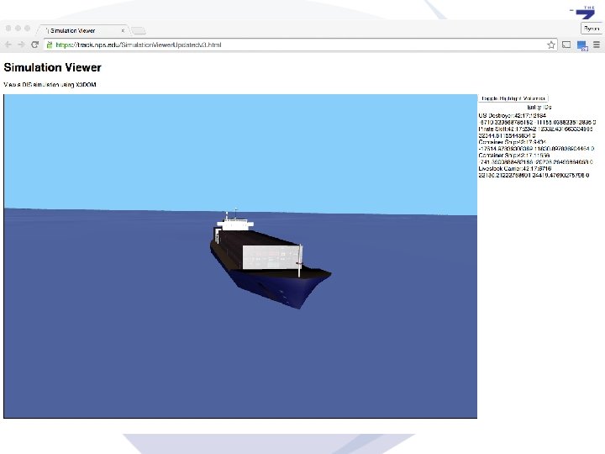The height and width of the screenshot is (454, 605).
Task: Close the Simulation Viewer tab
Action: pyautogui.click(x=123, y=30)
